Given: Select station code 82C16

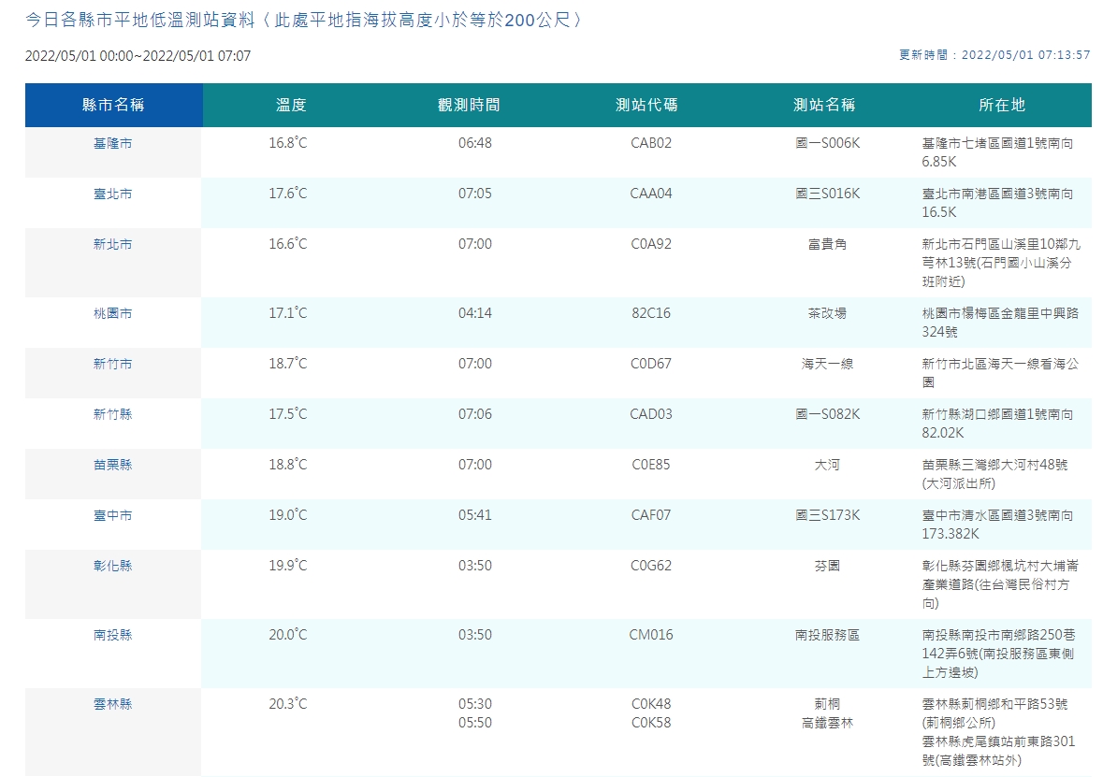Looking at the screenshot, I should click(651, 313).
